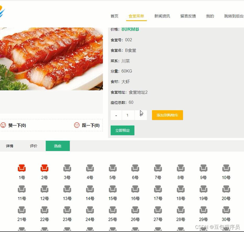
Task: Click the braised pork dish photo
Action: pos(51,59)
